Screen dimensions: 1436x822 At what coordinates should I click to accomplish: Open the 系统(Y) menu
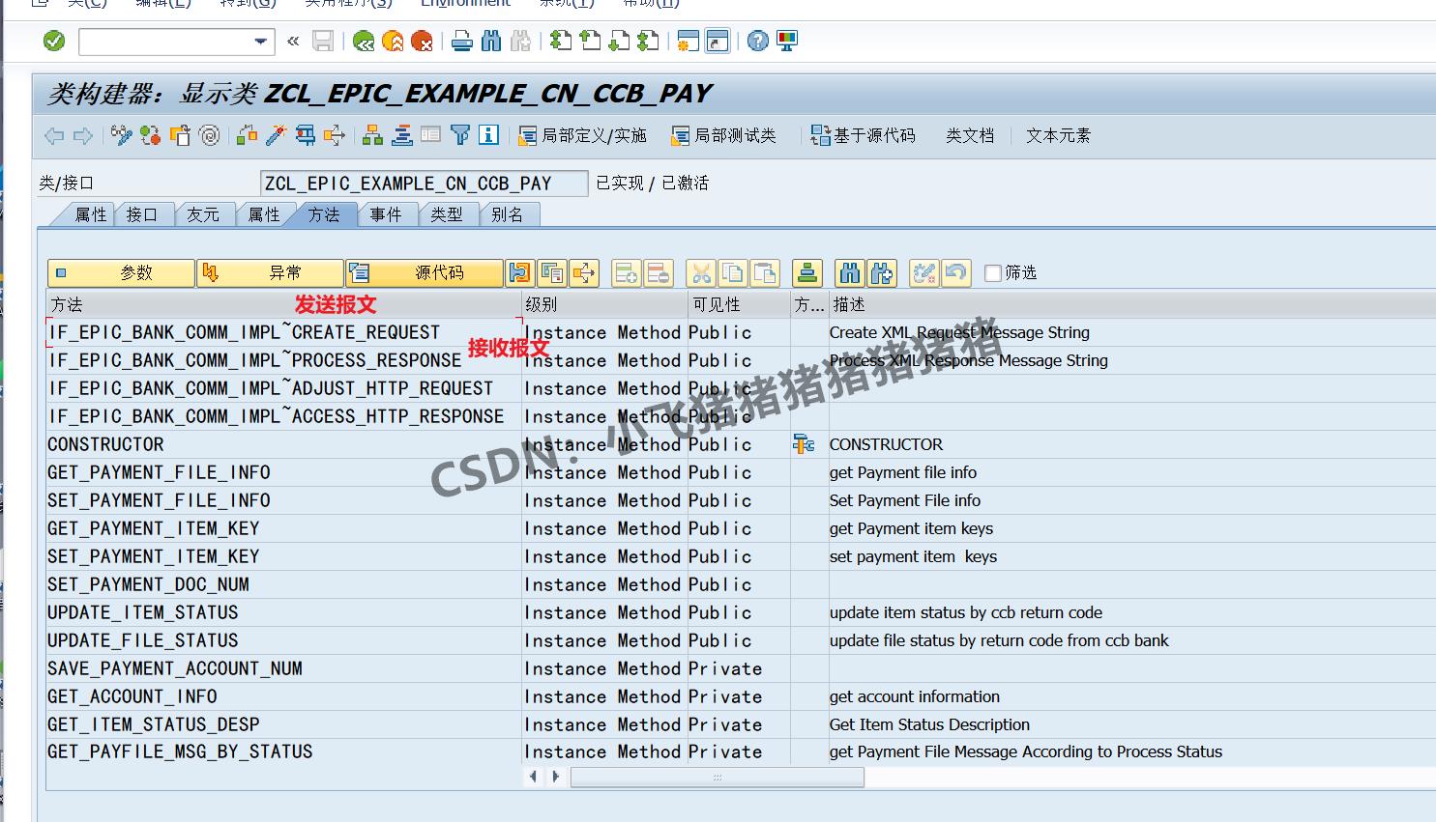click(567, 3)
